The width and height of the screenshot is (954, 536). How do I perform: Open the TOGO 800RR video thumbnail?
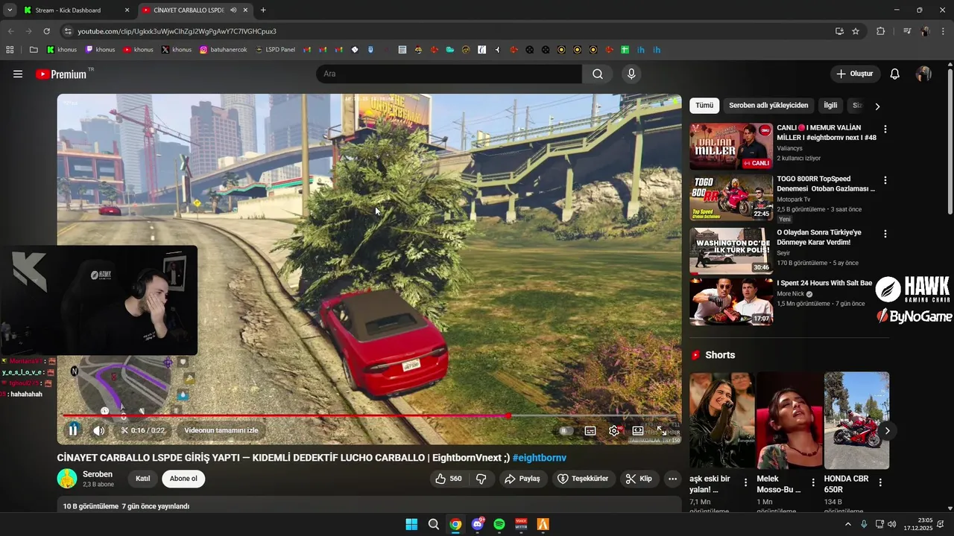point(731,197)
